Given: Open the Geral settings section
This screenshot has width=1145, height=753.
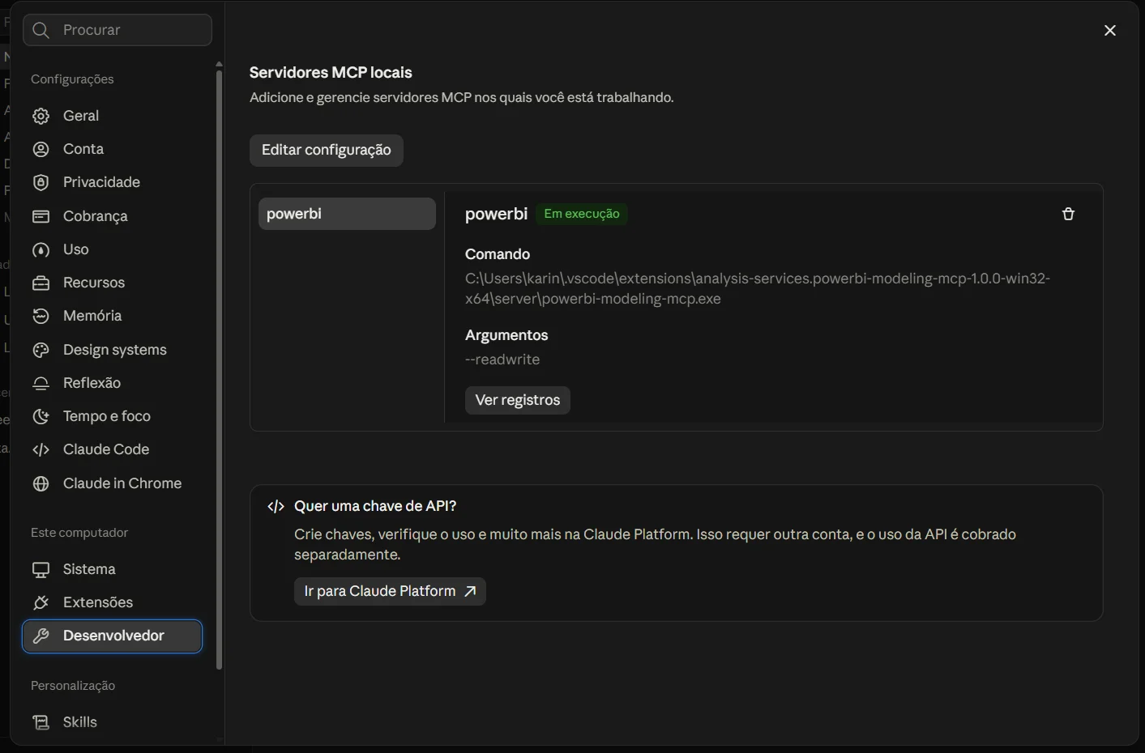Looking at the screenshot, I should coord(112,116).
